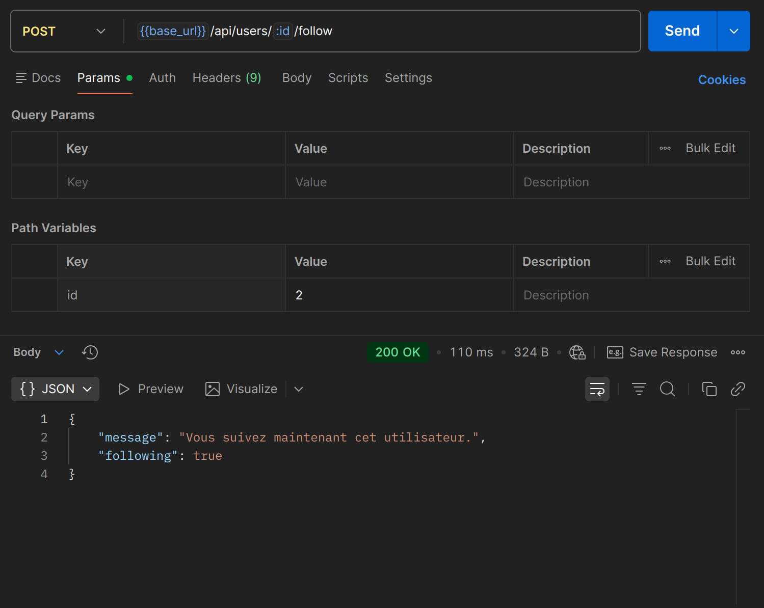Expand the Send button options arrow

734,31
